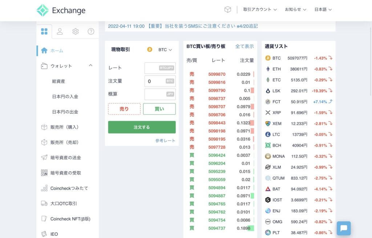
Task: Click the ENJ coin icon in list
Action: 268,211
